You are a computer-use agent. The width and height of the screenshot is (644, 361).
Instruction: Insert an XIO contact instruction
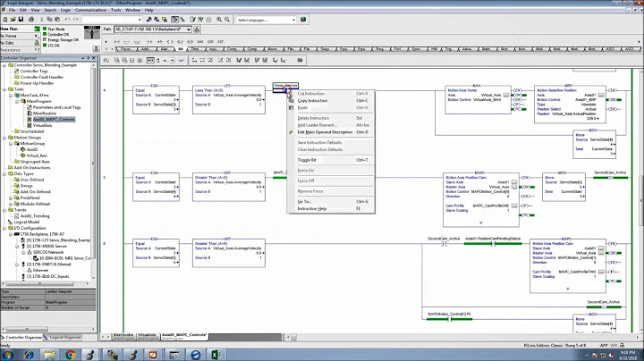pos(160,41)
